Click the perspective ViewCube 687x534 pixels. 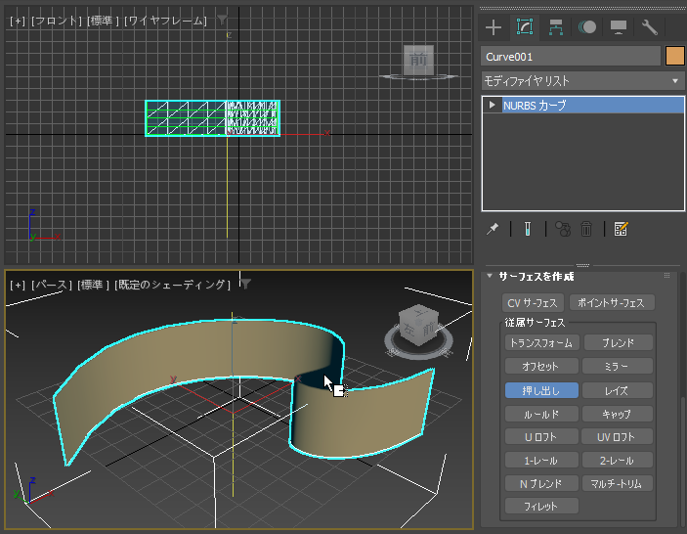coord(418,326)
